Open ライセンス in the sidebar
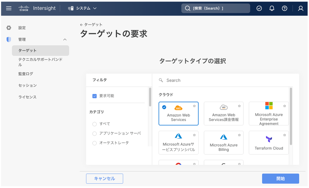The image size is (309, 188). click(27, 97)
